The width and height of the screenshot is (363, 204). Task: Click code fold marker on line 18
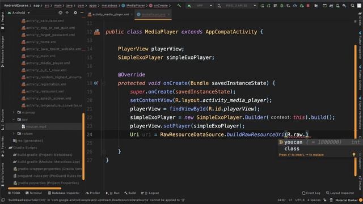pos(103,83)
